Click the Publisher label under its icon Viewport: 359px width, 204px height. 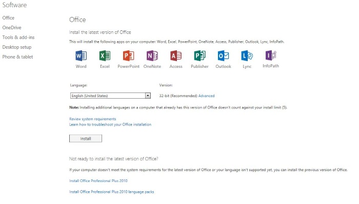(200, 66)
